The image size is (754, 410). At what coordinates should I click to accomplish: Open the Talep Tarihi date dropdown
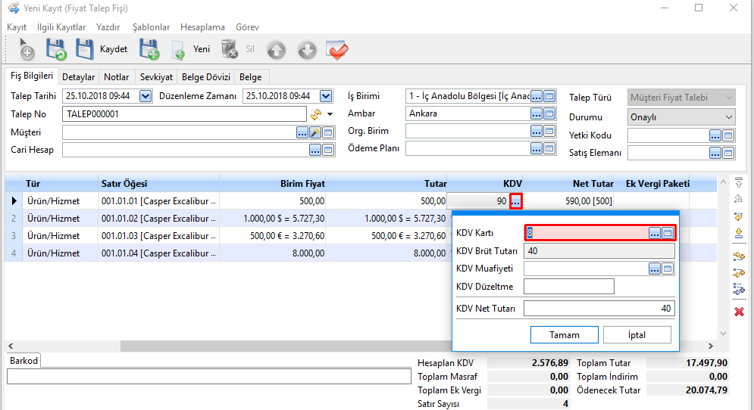[x=145, y=96]
